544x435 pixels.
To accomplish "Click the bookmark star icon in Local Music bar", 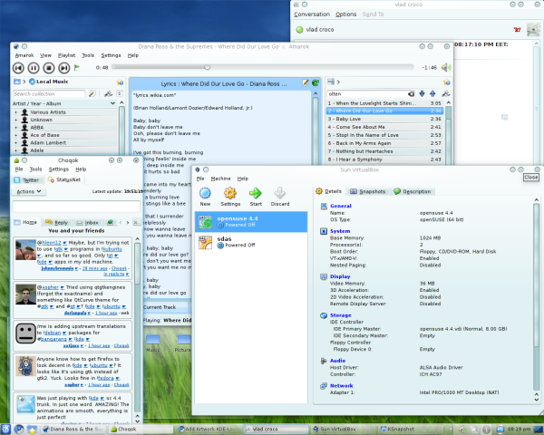I will [120, 82].
